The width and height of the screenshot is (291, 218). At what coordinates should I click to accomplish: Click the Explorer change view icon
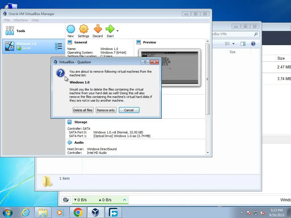tap(227, 43)
